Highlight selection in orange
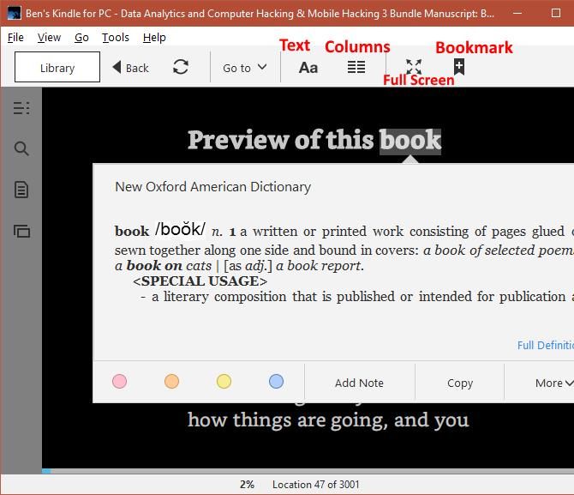The width and height of the screenshot is (574, 495). pyautogui.click(x=171, y=382)
